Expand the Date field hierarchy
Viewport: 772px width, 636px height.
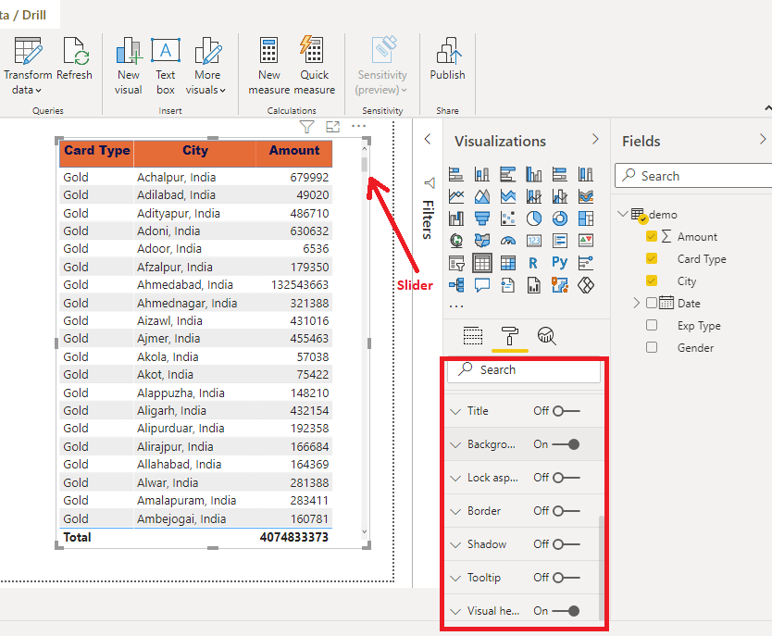point(637,304)
